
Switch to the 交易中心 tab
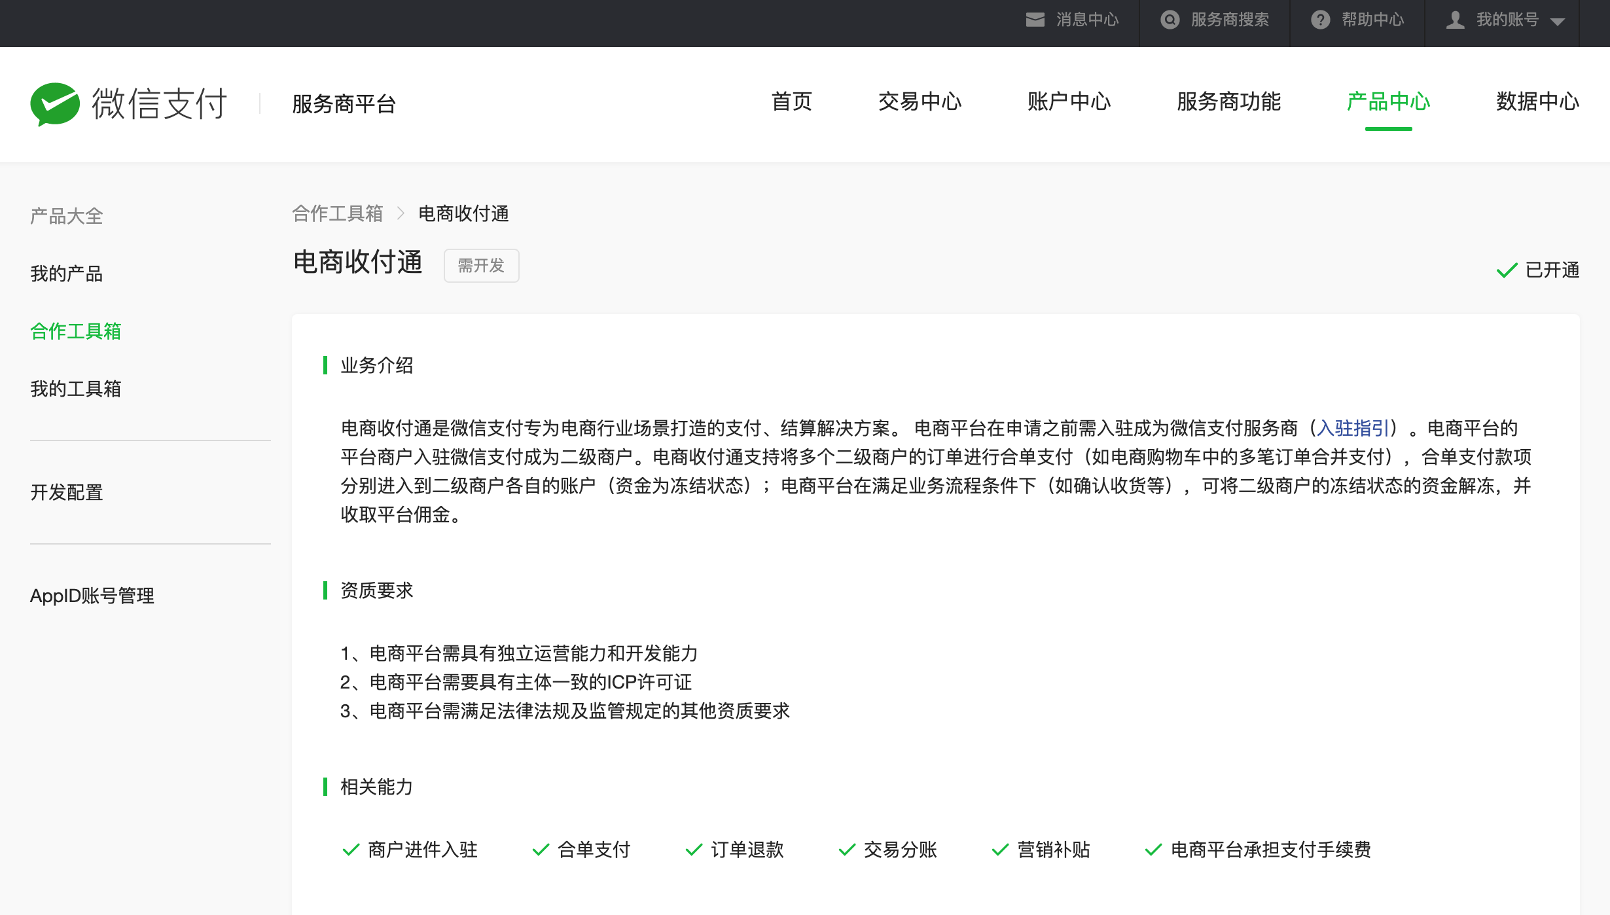[920, 101]
